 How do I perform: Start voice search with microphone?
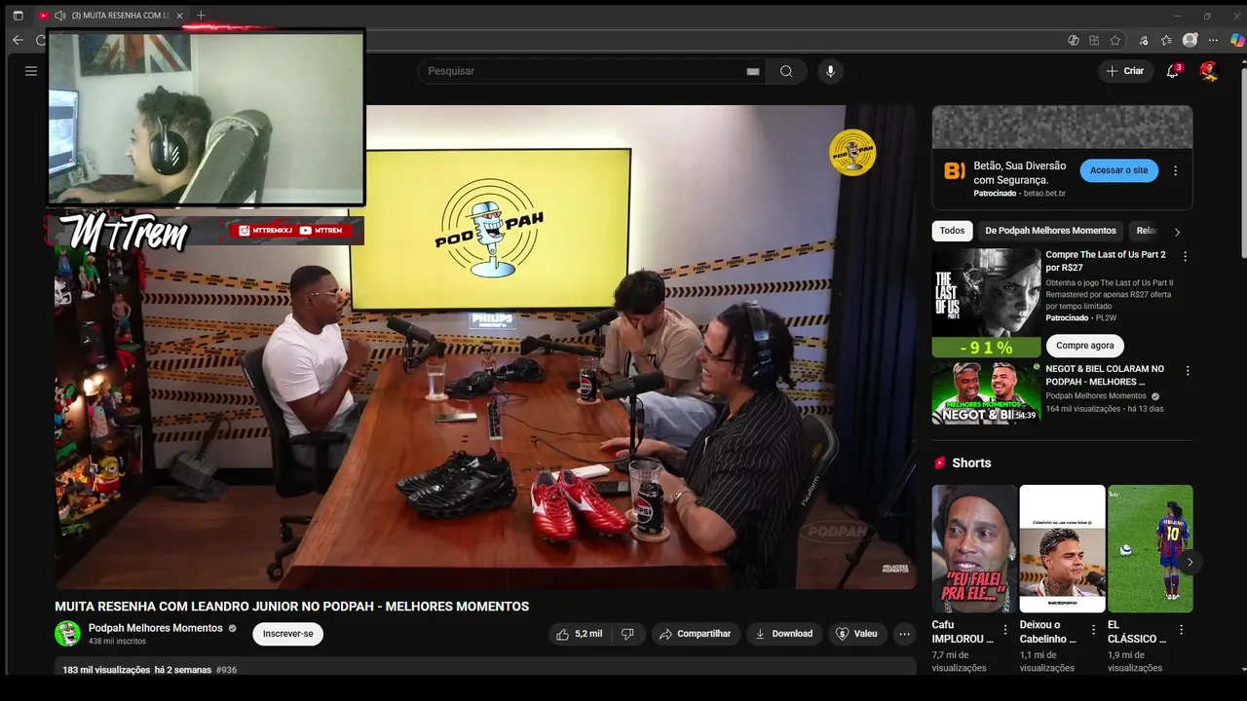[x=830, y=71]
